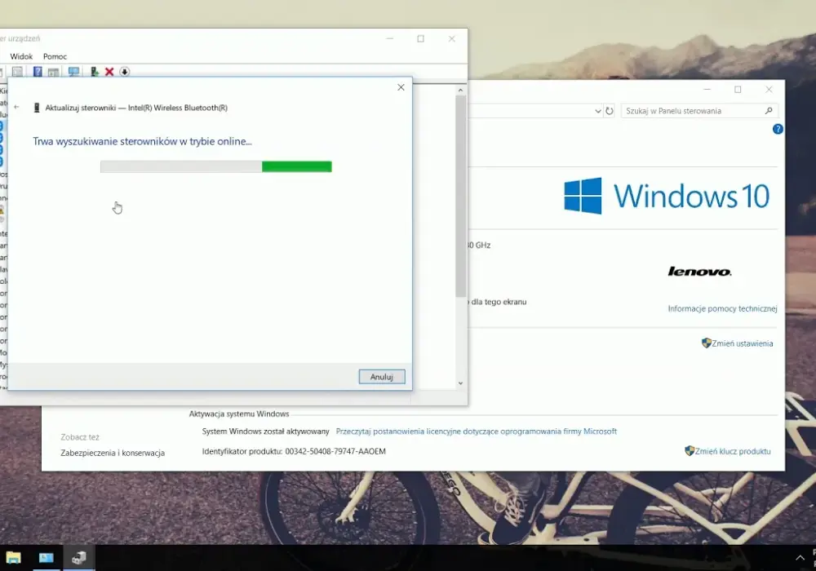Click in the Szukaj w Panelu sterowania field
The height and width of the screenshot is (571, 816).
pos(694,111)
